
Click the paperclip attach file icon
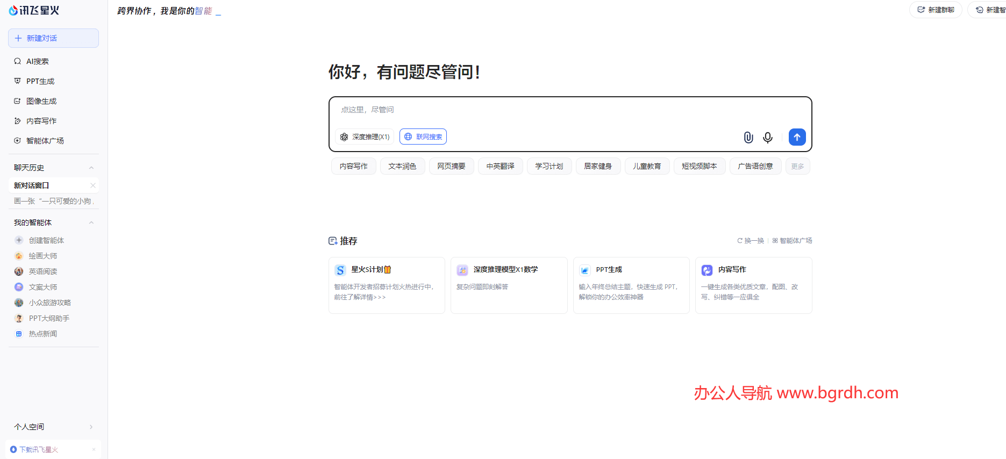tap(748, 138)
